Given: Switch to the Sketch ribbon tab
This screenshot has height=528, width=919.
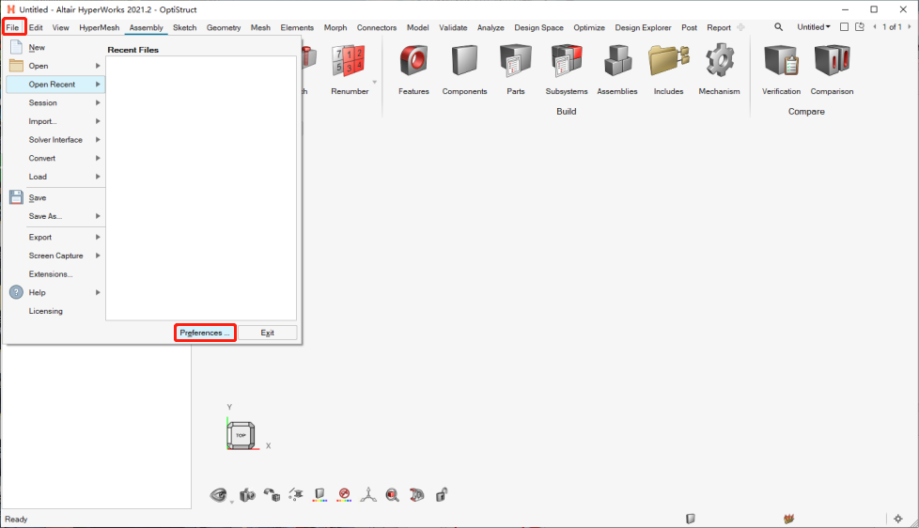Looking at the screenshot, I should click(184, 27).
